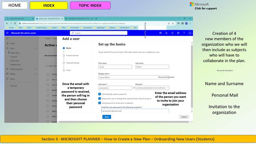Viewport: 256px width, 144px height.
Task: Expand the Billing section in sidebar
Action: click(35, 74)
